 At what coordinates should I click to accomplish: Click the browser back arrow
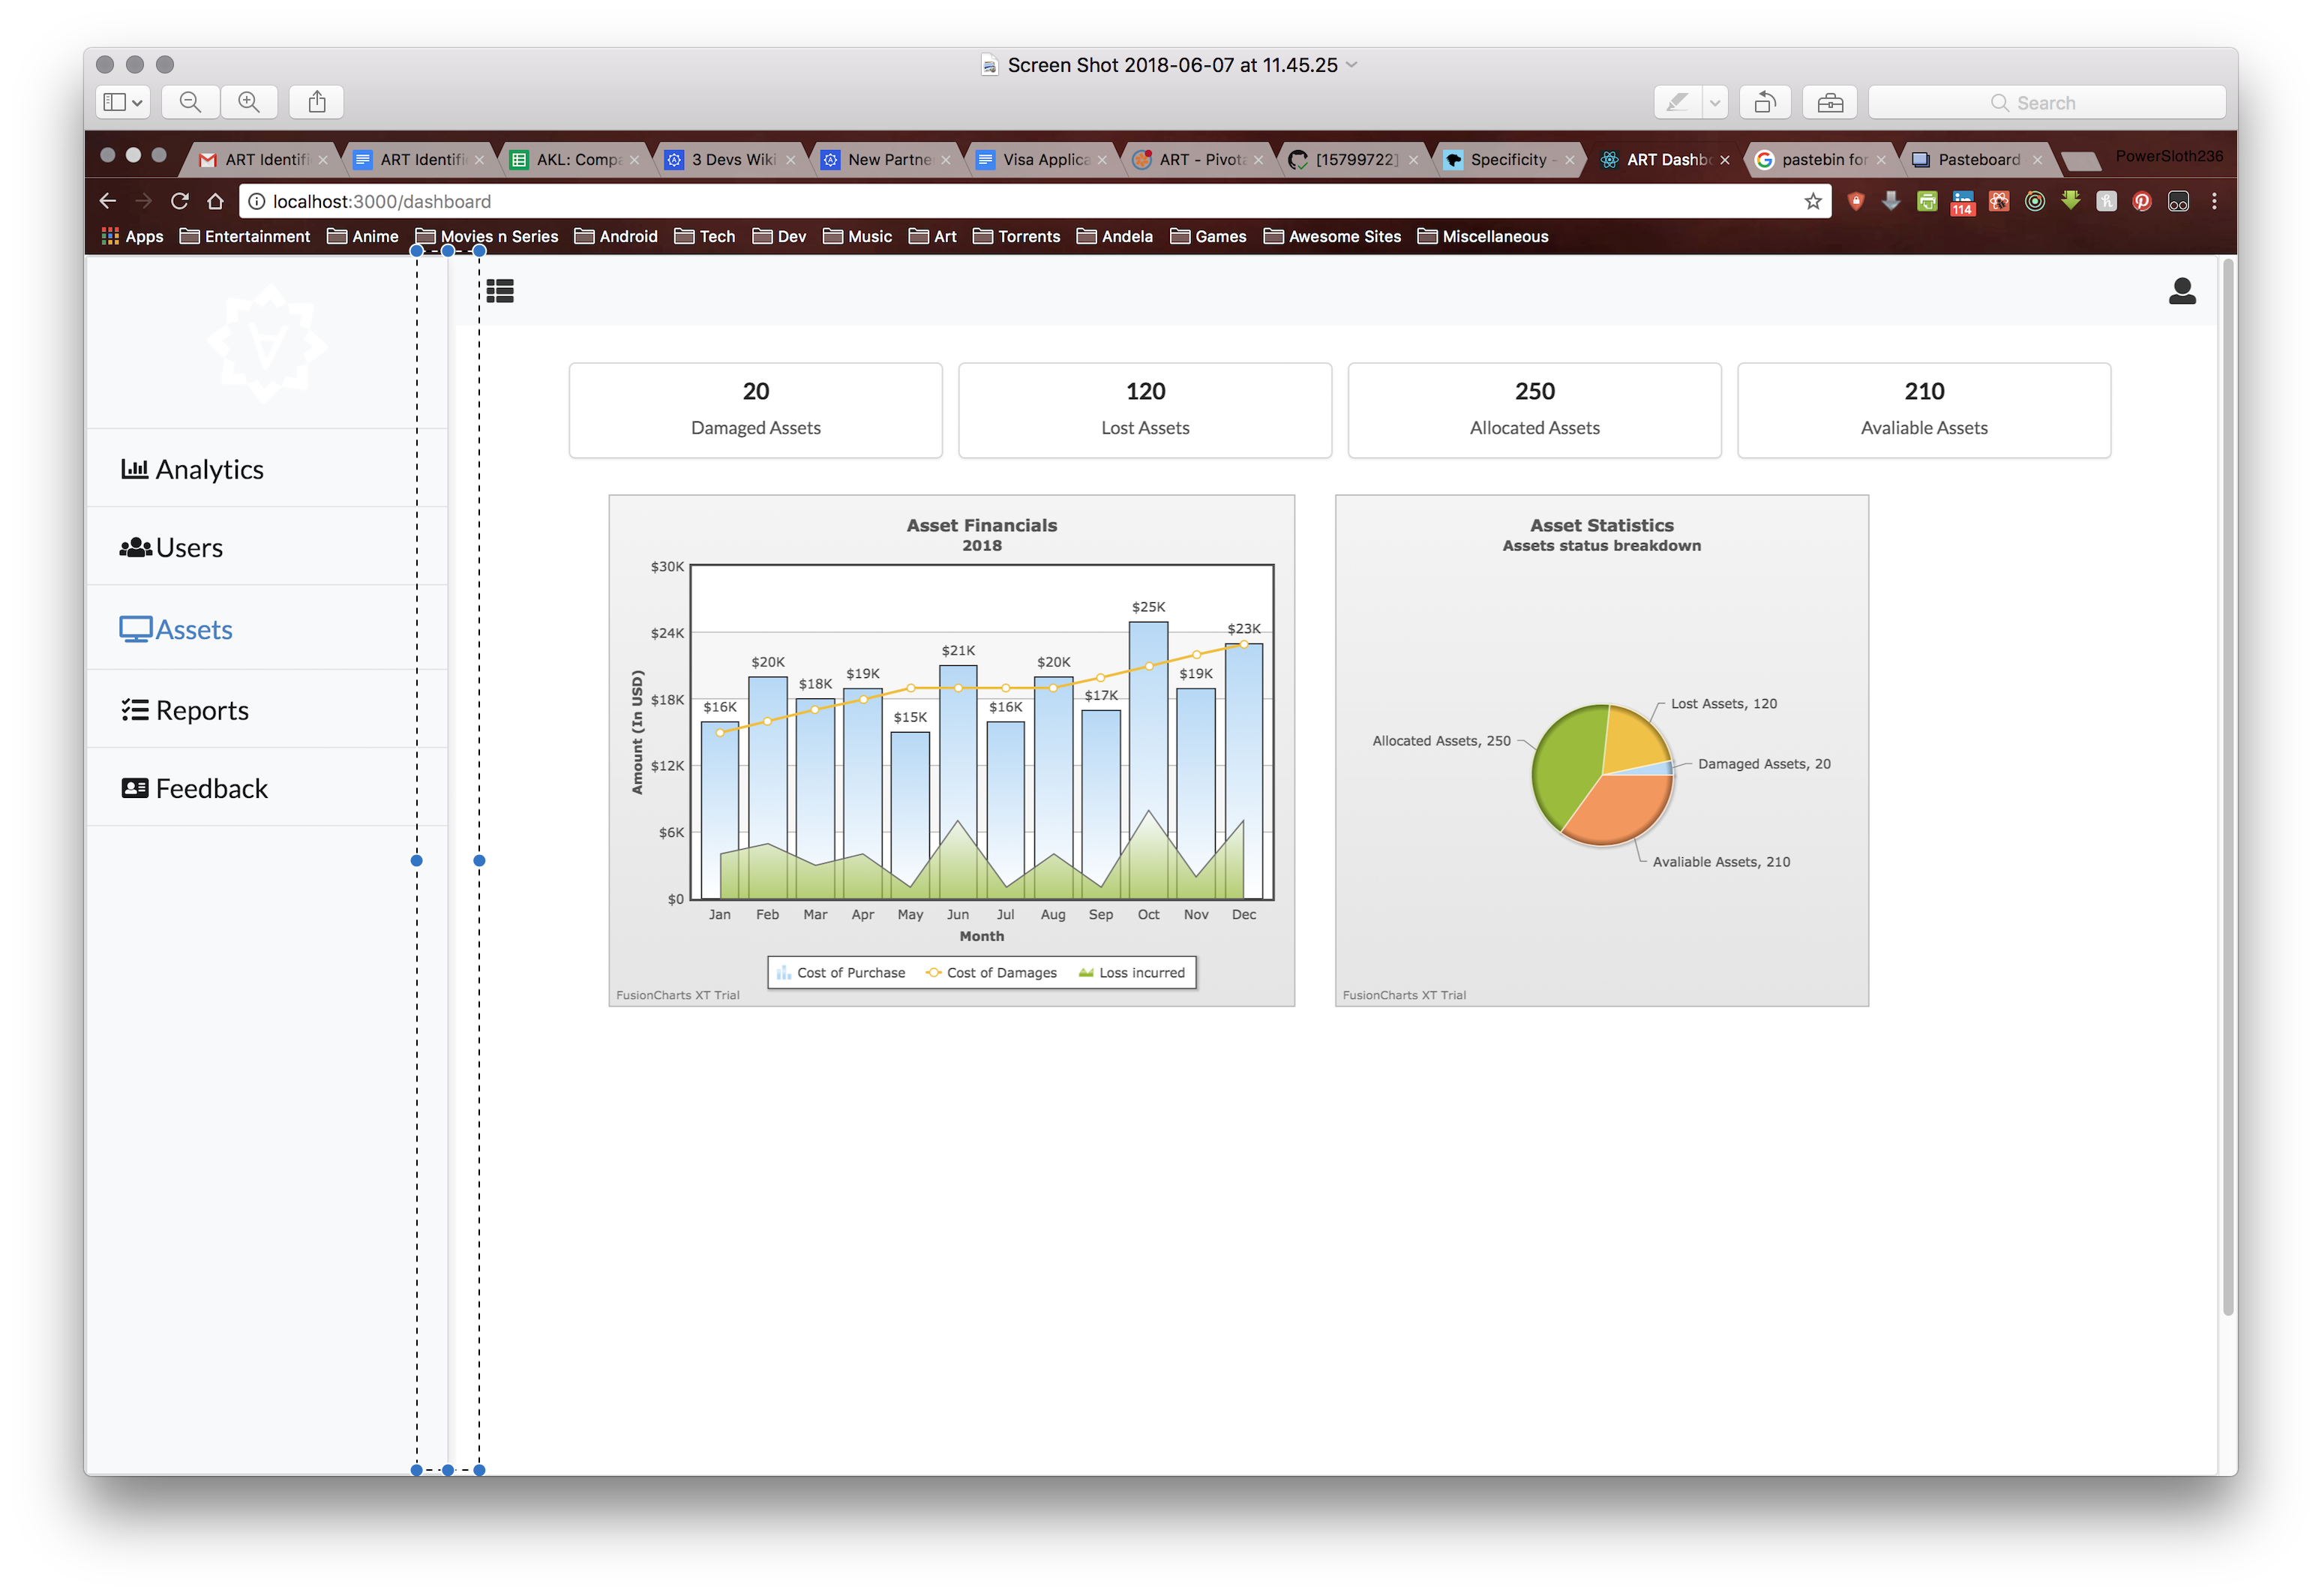(108, 201)
